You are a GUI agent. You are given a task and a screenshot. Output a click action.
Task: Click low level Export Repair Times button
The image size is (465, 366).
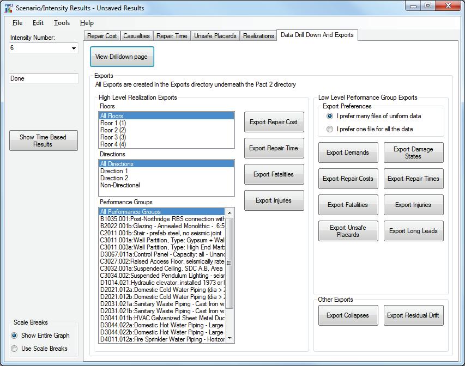coord(413,179)
